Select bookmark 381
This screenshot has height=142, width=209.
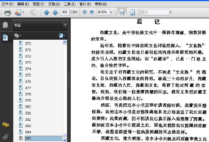pyautogui.click(x=28, y=113)
